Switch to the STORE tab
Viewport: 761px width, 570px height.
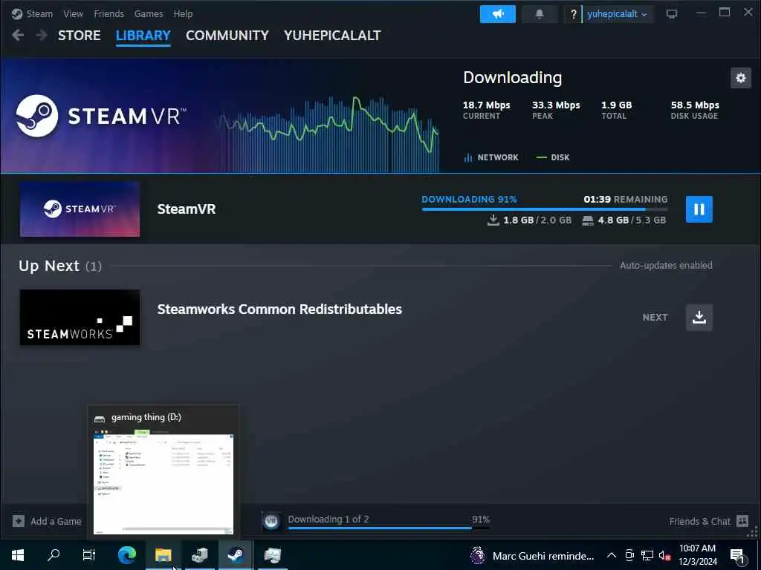click(x=79, y=36)
